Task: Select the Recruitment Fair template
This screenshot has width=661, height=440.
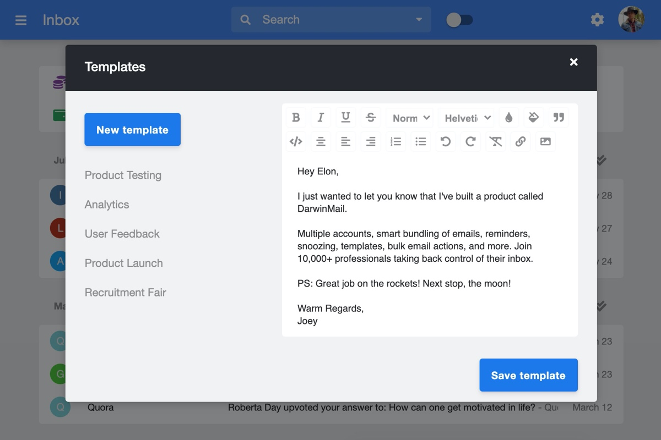Action: [x=126, y=293]
